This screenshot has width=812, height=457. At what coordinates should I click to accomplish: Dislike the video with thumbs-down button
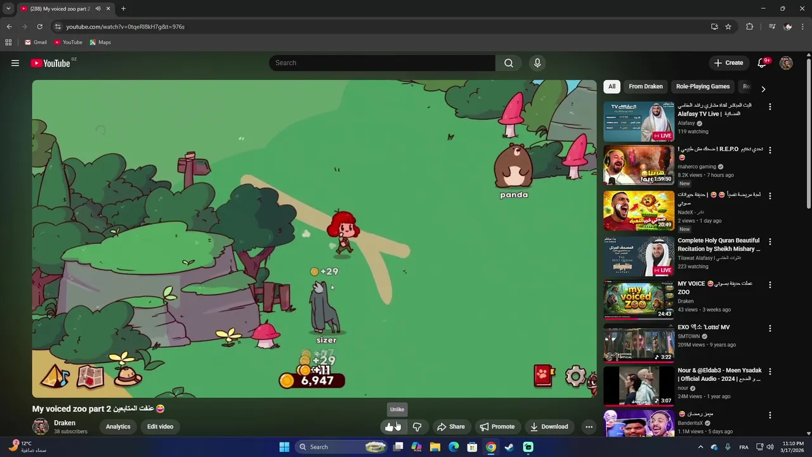pos(417,427)
